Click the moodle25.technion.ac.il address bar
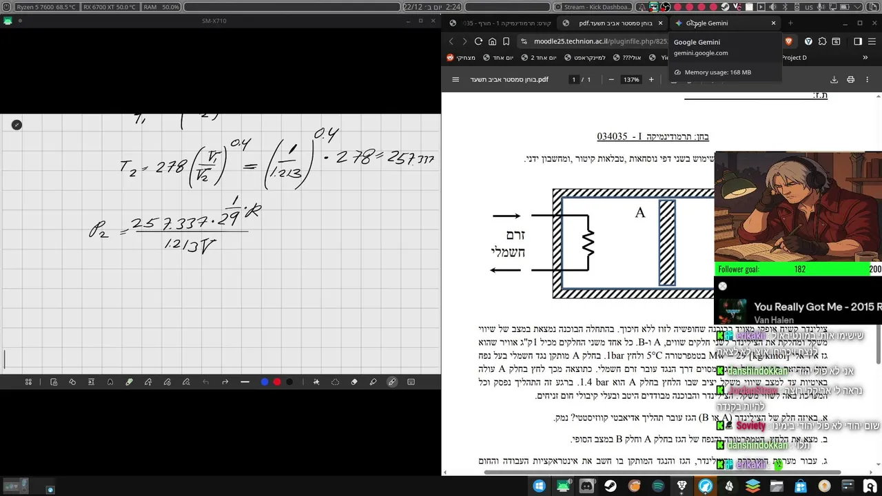 [599, 41]
